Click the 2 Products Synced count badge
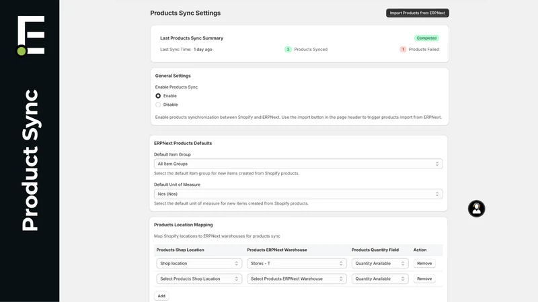This screenshot has height=302, width=538. point(288,49)
